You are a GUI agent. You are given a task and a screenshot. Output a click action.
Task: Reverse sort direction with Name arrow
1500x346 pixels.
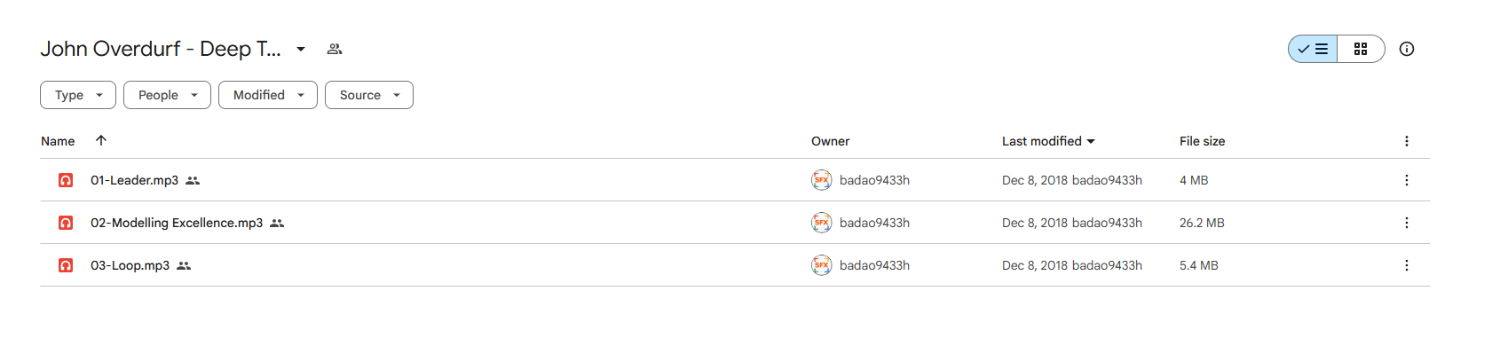[x=101, y=140]
